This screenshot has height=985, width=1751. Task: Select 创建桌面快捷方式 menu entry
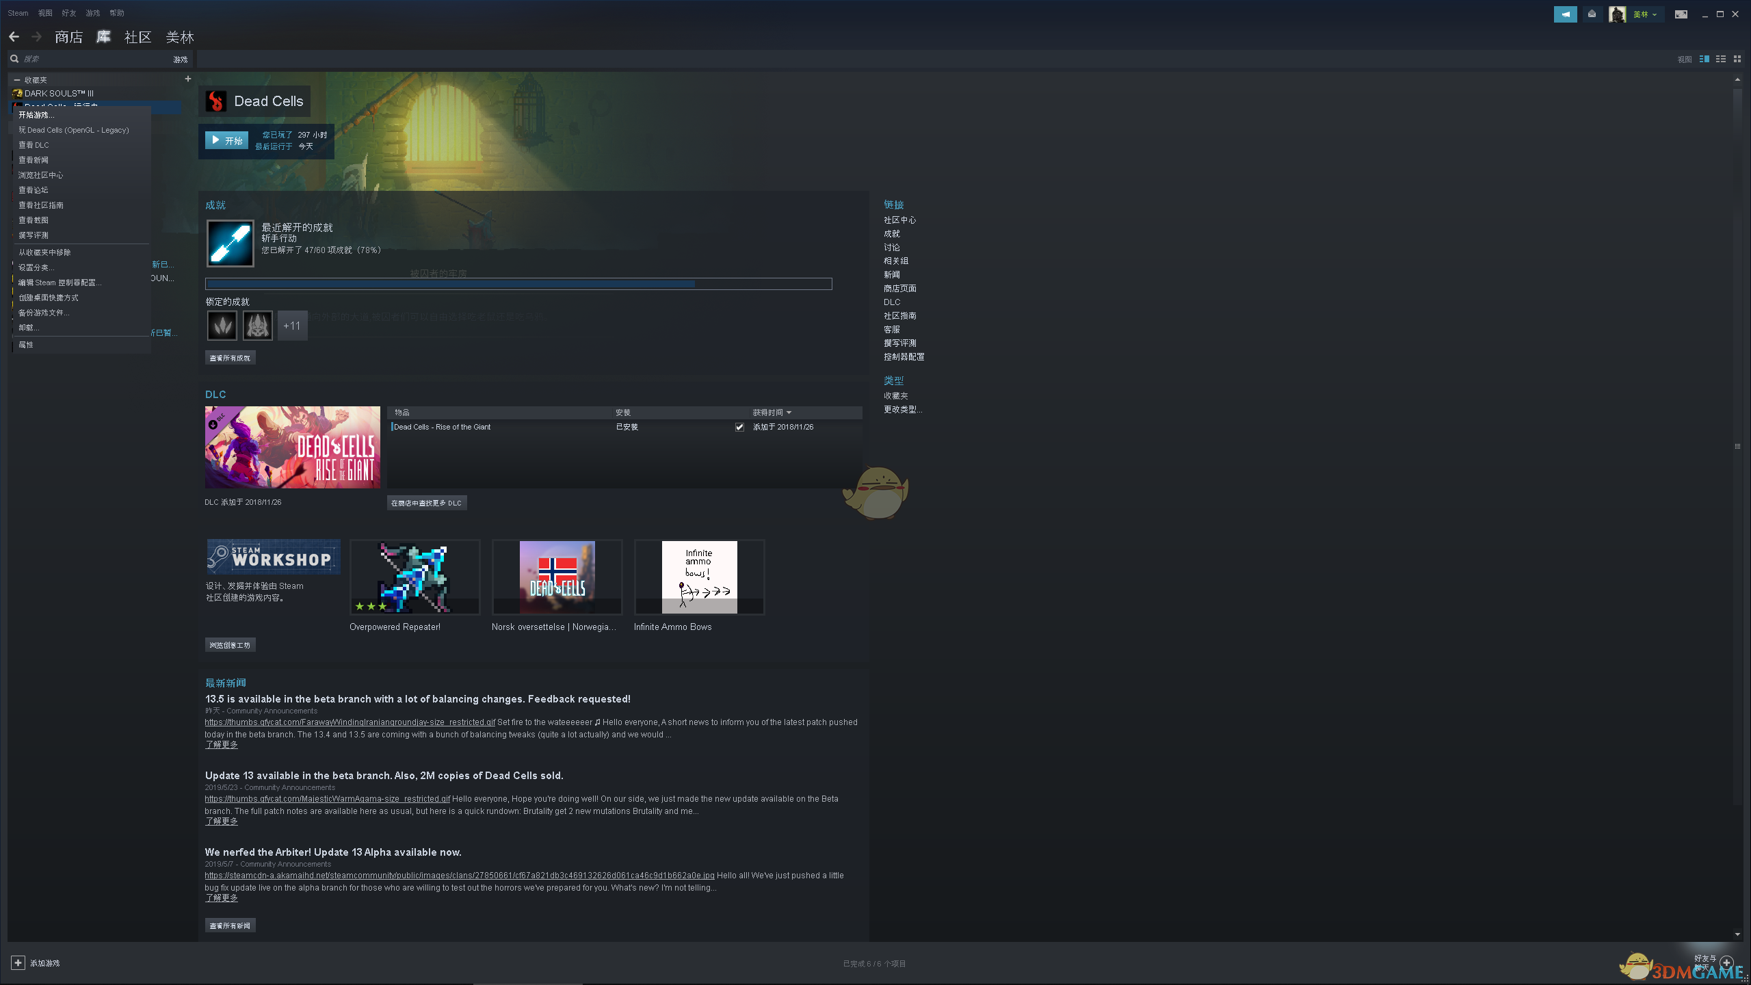pyautogui.click(x=48, y=298)
